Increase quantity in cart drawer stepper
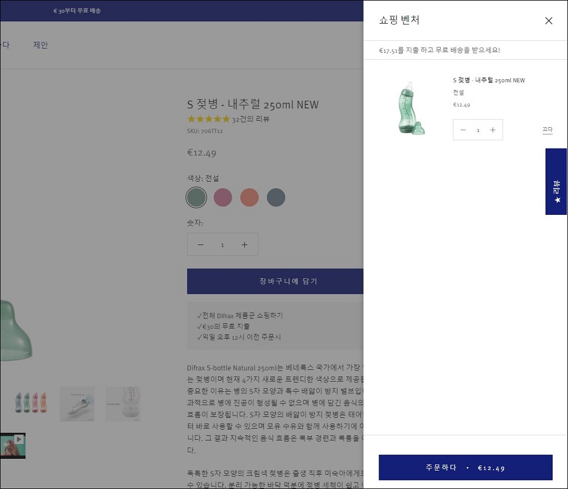The height and width of the screenshot is (489, 568). pos(492,130)
